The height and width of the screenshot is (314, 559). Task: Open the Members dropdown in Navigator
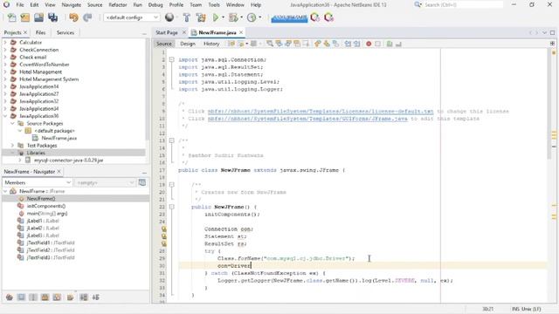37,182
